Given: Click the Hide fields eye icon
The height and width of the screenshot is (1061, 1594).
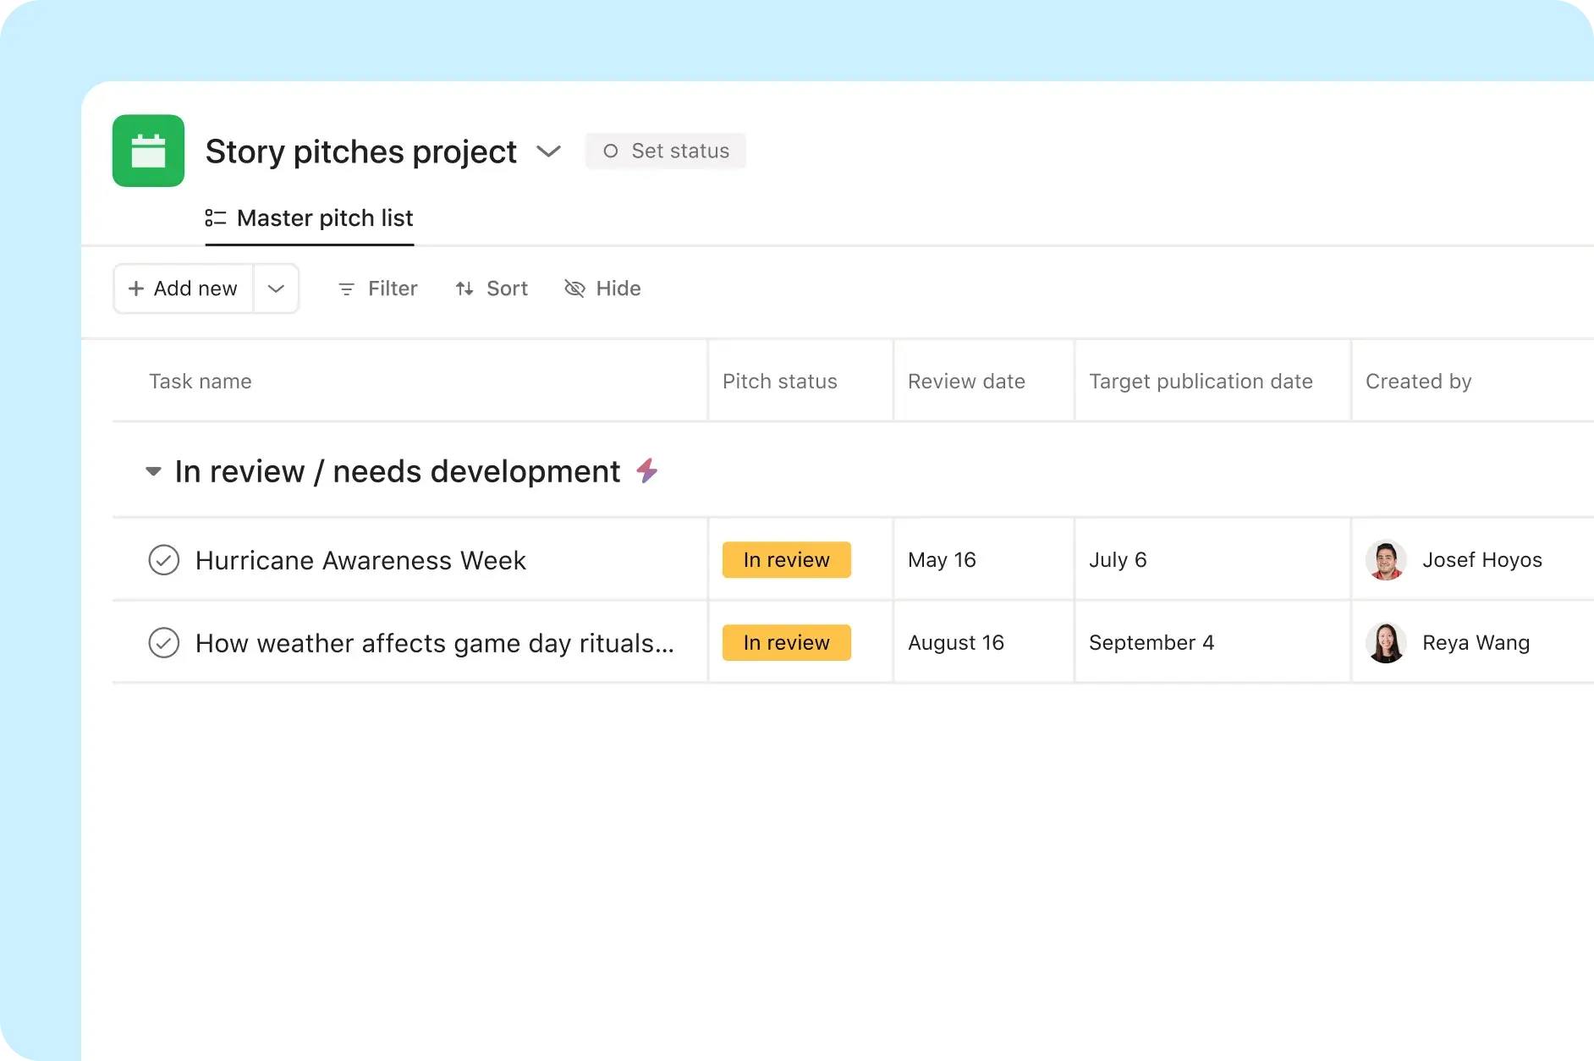Looking at the screenshot, I should [x=574, y=289].
